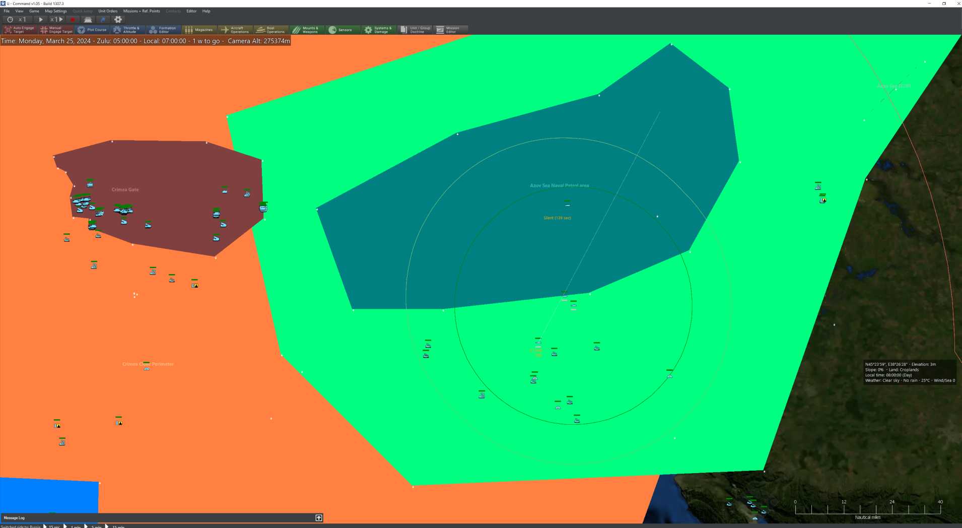Open the Game menu
962x528 pixels.
(34, 11)
